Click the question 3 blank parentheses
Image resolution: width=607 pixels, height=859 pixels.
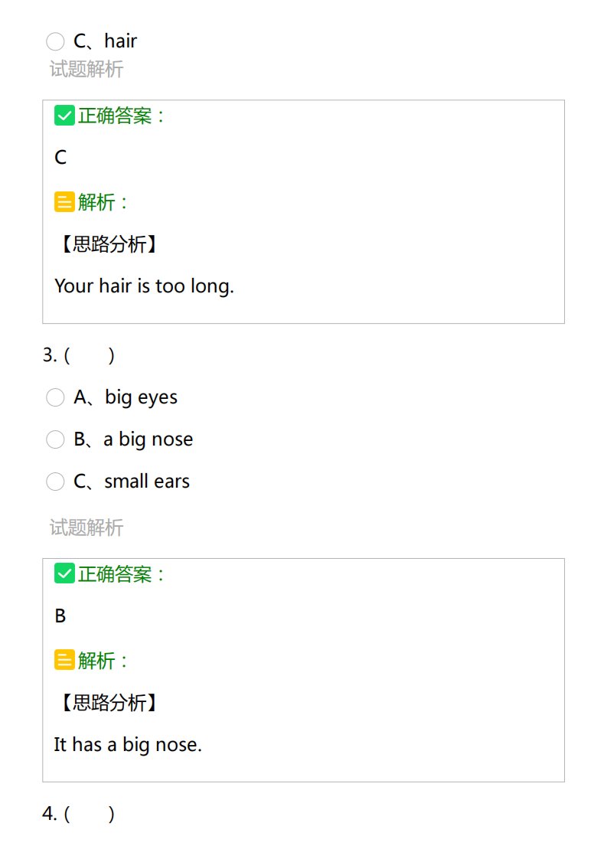90,355
